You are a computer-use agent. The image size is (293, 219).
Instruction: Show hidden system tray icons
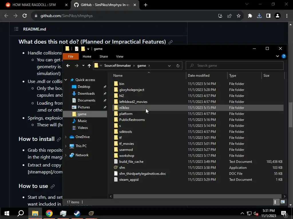pos(242,213)
